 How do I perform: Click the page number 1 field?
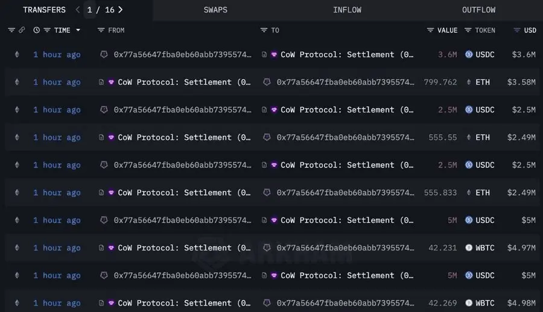click(90, 10)
